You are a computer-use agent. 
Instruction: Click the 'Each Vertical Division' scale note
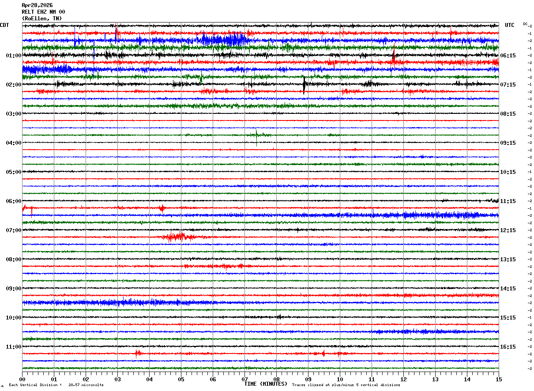tap(56, 385)
